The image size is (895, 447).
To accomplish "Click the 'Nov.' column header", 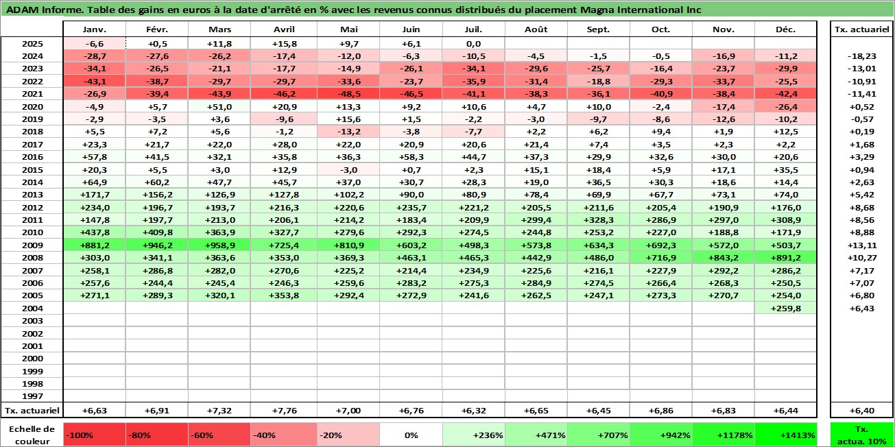I will point(724,29).
